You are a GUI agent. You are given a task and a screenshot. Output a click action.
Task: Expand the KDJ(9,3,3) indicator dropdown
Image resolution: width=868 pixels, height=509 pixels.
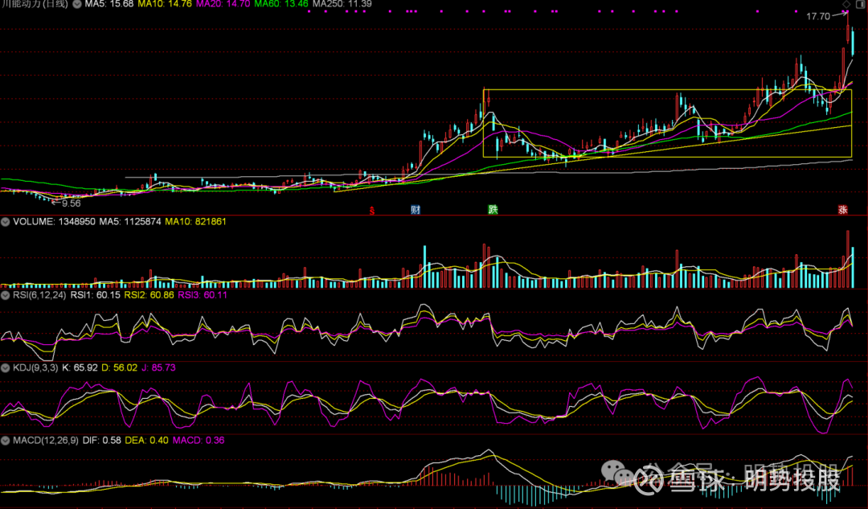[x=6, y=367]
